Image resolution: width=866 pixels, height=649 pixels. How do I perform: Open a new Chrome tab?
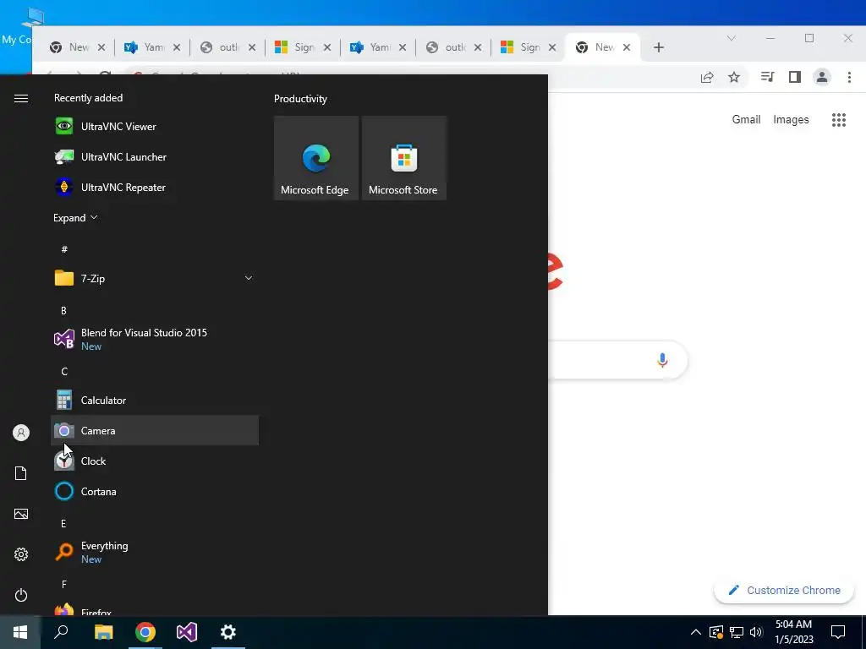coord(658,47)
